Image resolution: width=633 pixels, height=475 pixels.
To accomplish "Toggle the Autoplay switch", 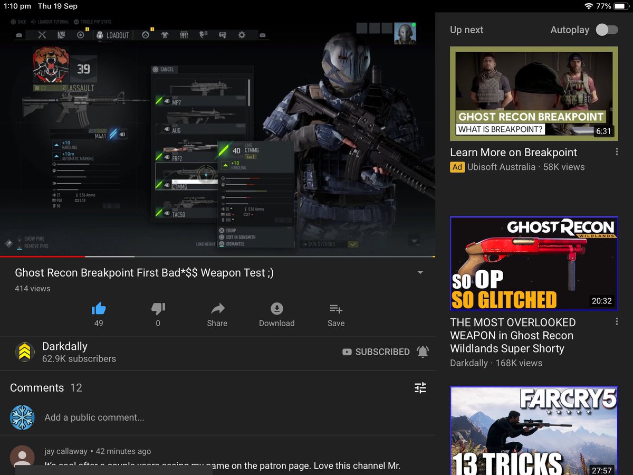I will pos(607,30).
